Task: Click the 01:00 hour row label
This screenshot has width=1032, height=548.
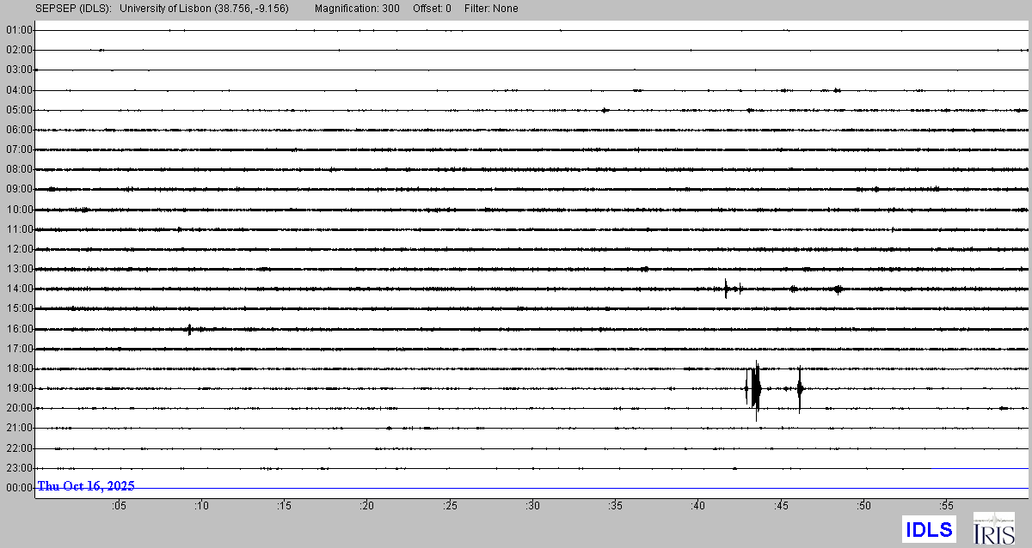Action: pos(19,30)
